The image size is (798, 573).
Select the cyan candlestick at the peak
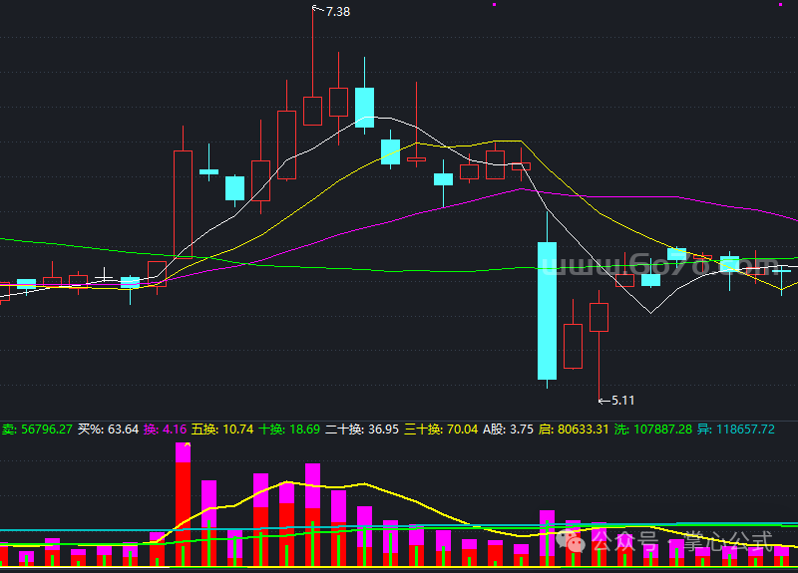[364, 108]
